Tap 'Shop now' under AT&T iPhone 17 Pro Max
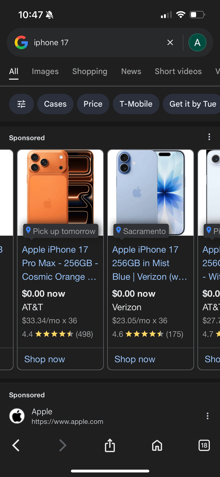 coord(45,359)
